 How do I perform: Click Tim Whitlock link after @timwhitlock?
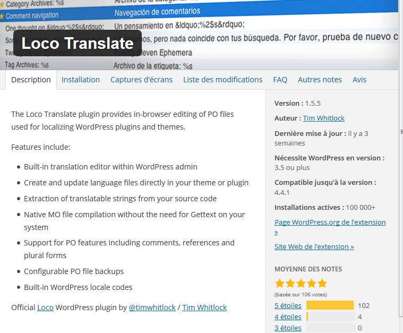click(x=204, y=308)
